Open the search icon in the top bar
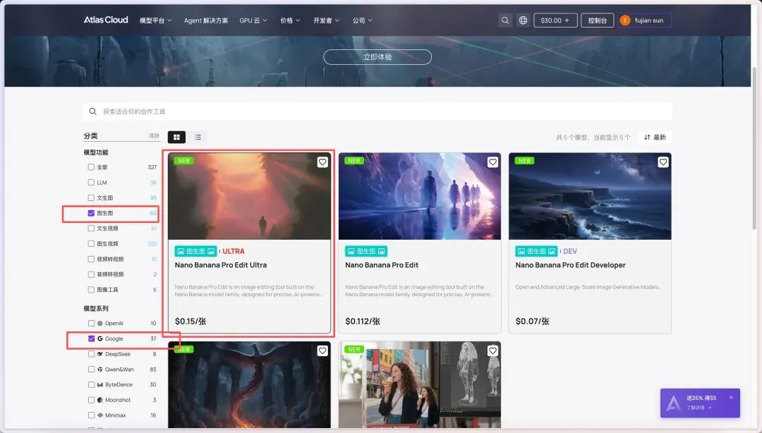Viewport: 762px width, 433px height. pos(505,20)
